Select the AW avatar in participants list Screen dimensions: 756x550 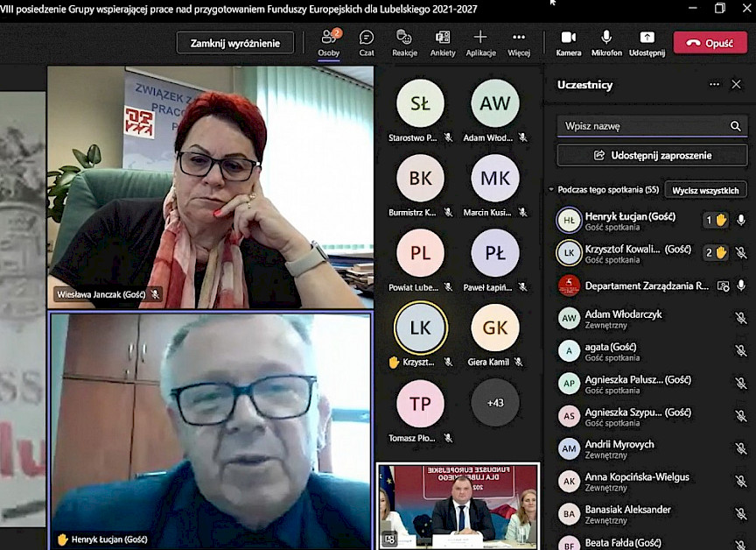[569, 319]
